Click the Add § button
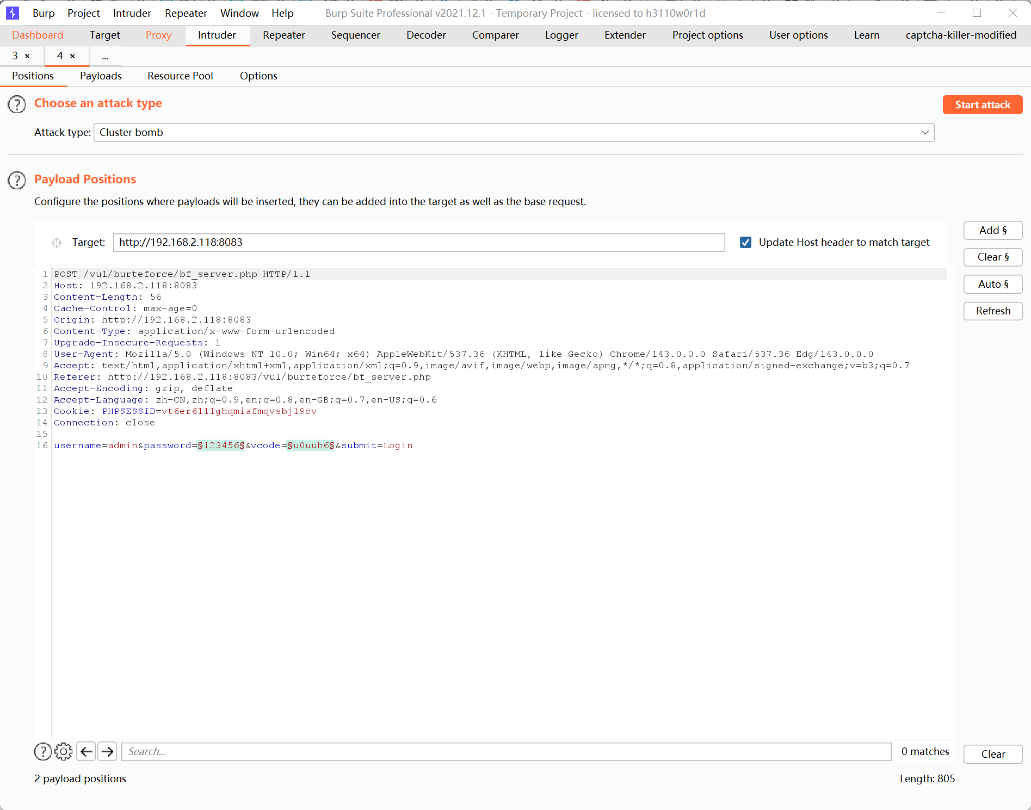1031x810 pixels. (x=992, y=230)
